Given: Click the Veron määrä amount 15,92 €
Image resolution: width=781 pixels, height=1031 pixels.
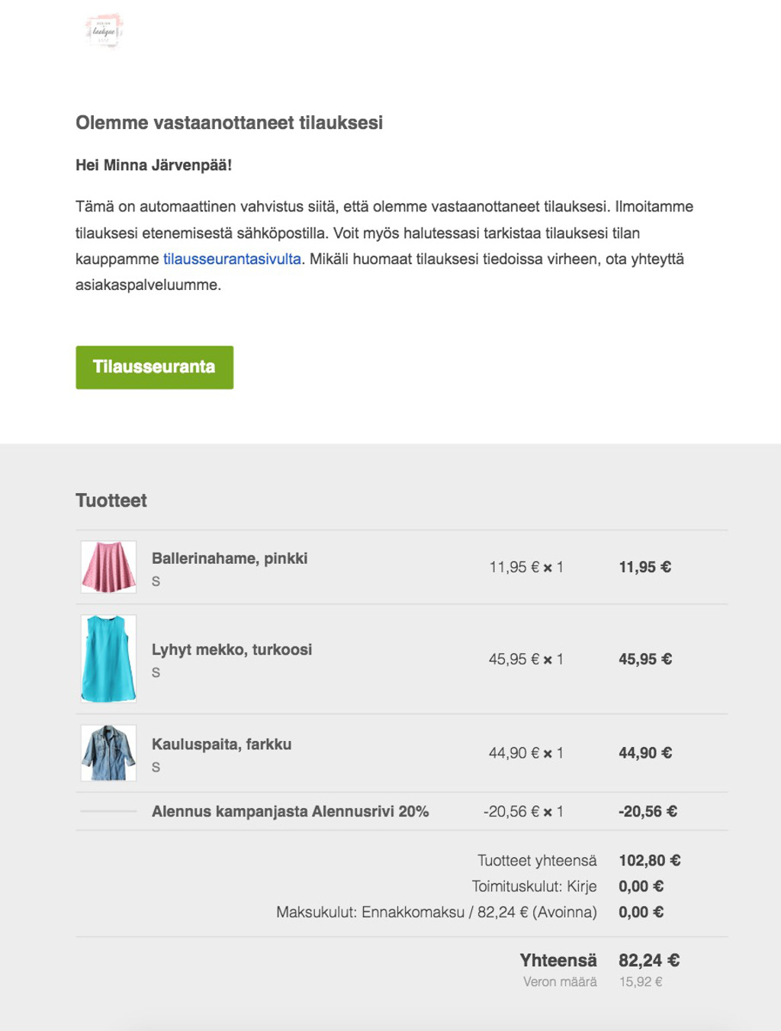Looking at the screenshot, I should click(x=641, y=982).
